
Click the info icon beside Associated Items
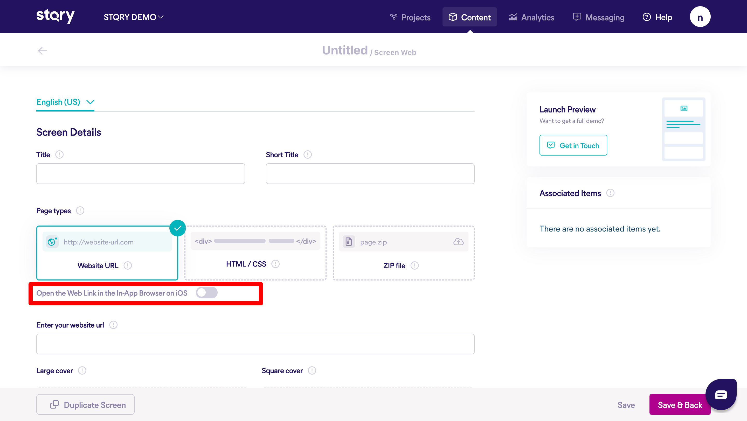(x=610, y=193)
